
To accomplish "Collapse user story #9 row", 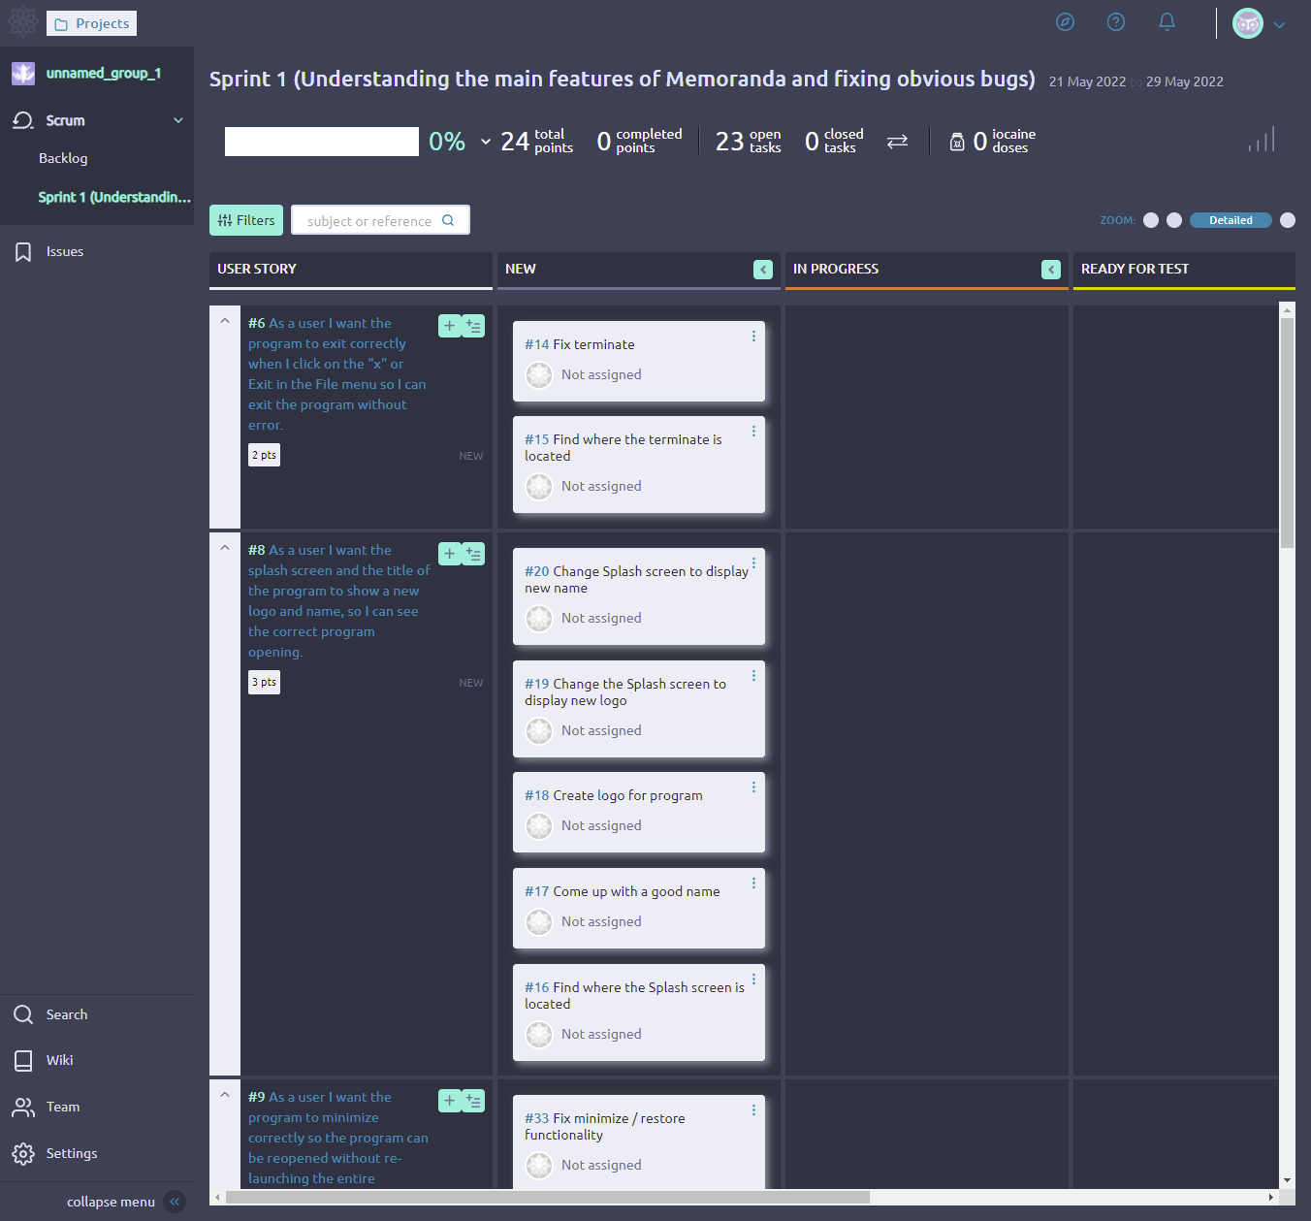I will click(225, 1095).
